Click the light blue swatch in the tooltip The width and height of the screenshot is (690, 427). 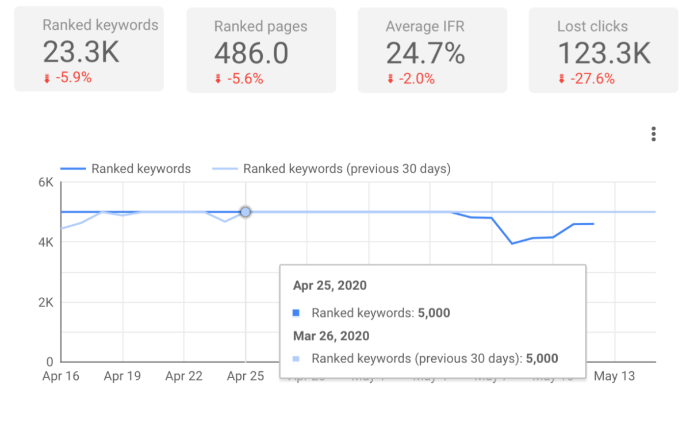click(x=296, y=359)
